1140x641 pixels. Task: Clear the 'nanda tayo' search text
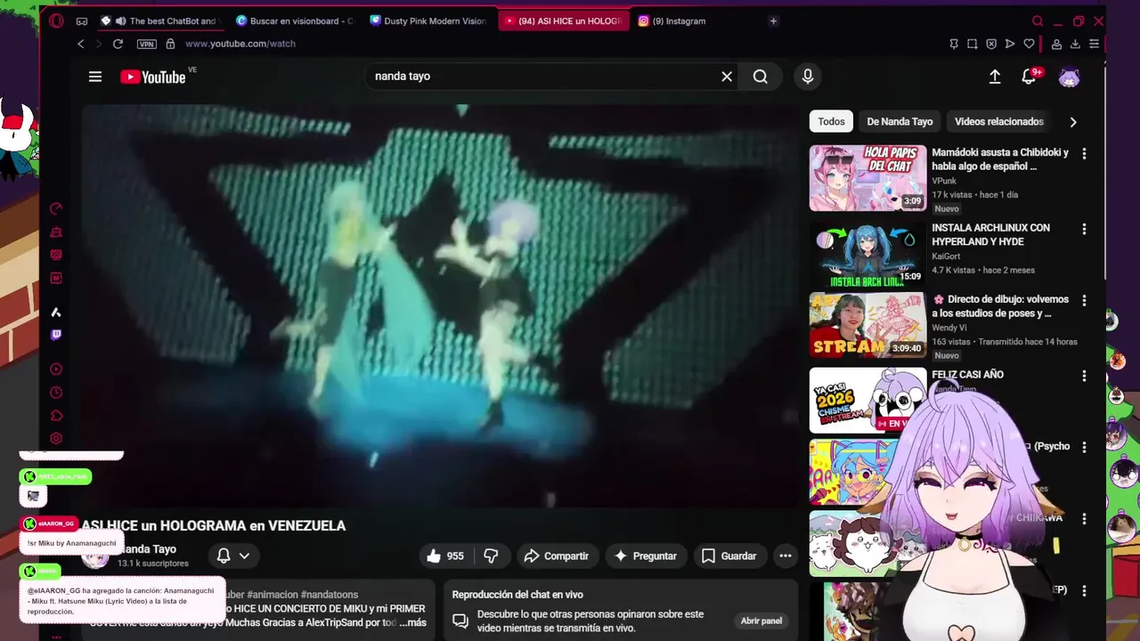tap(727, 77)
